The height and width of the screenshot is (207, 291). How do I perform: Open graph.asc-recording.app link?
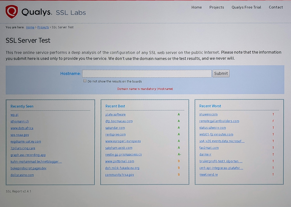coord(28,155)
